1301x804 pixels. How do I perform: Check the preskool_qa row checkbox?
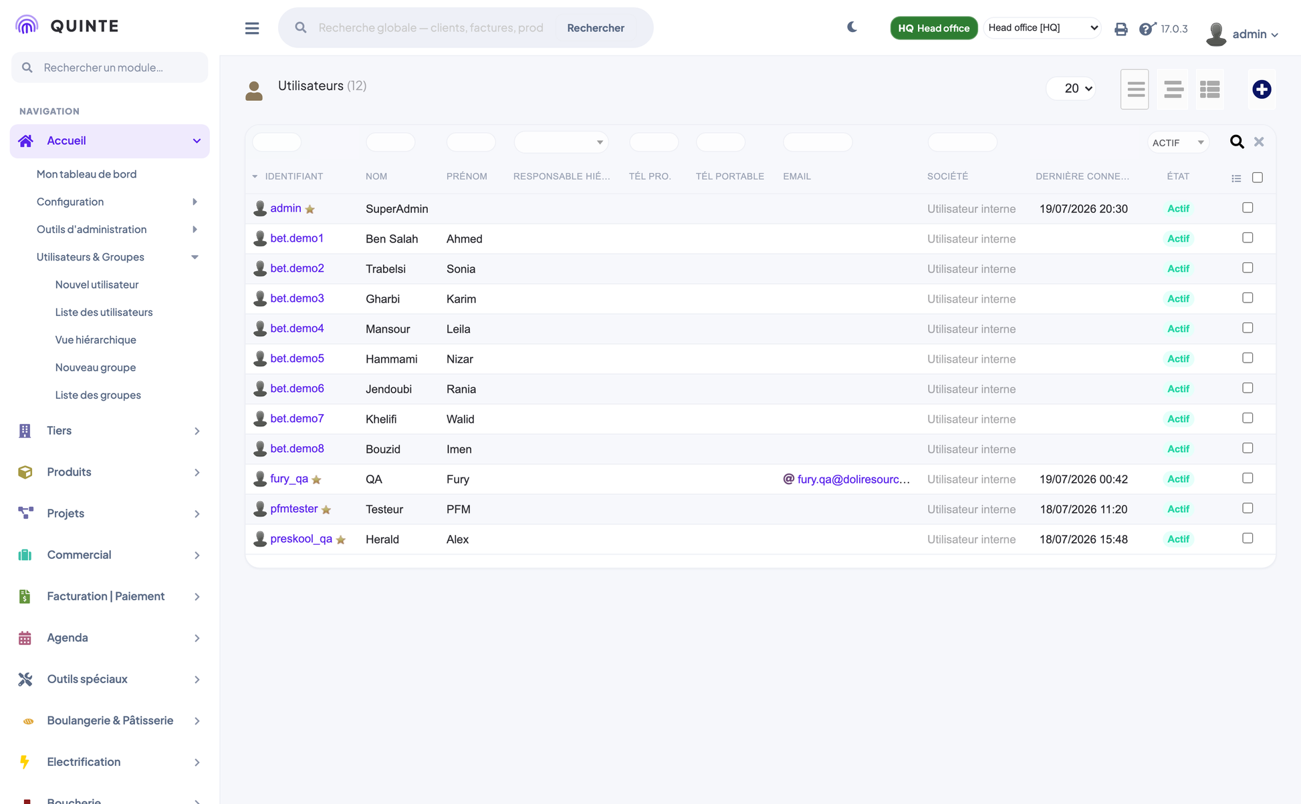[1248, 538]
